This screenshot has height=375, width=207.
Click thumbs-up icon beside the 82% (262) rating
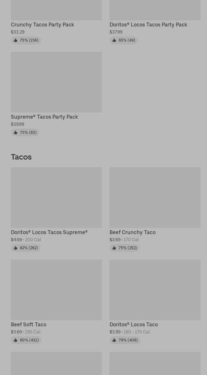tap(15, 248)
